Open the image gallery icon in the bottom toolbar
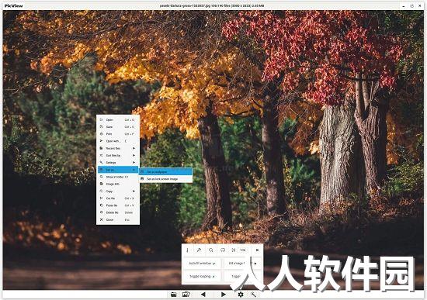 coord(186,294)
